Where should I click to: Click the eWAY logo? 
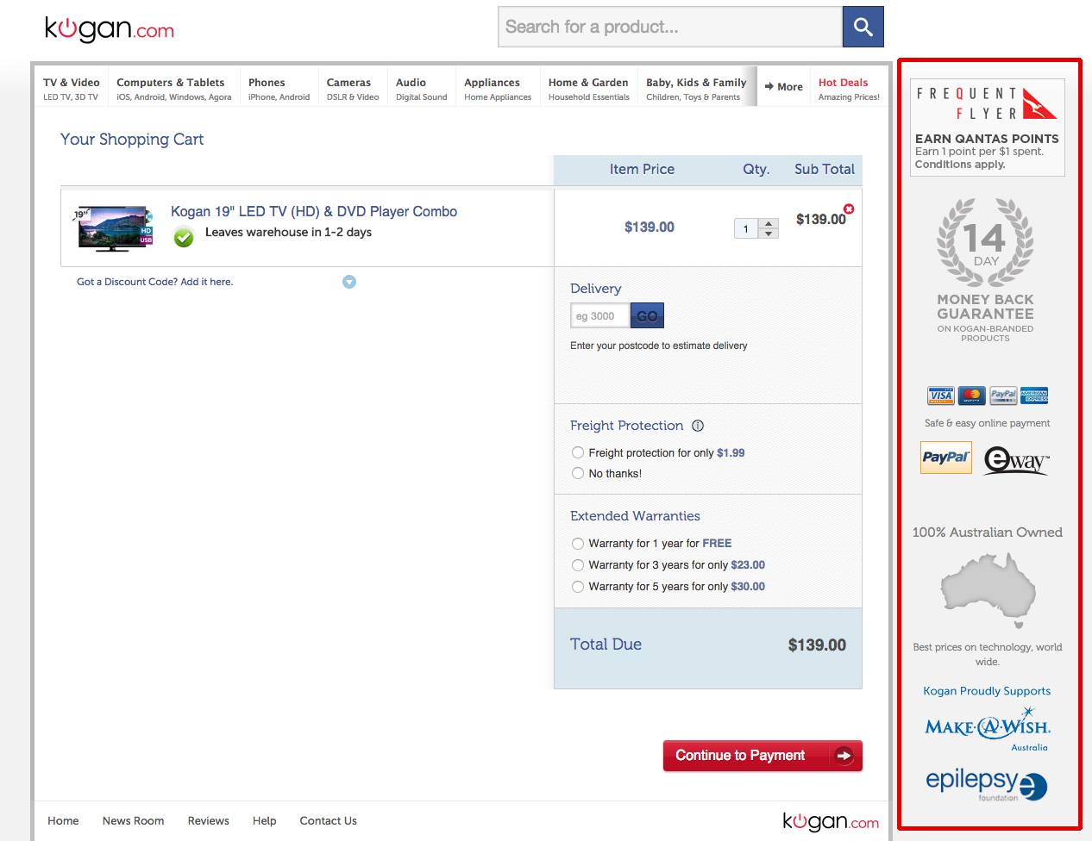tap(1017, 460)
